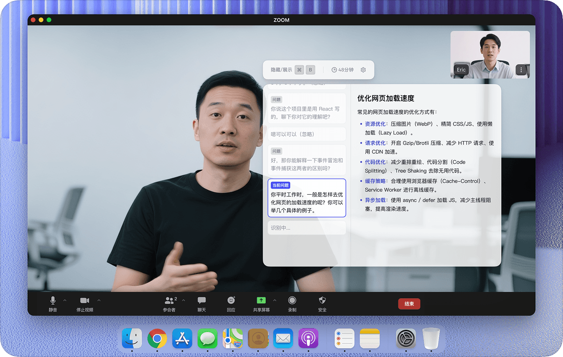Click the red 结束 end meeting button
The image size is (563, 357).
pyautogui.click(x=409, y=304)
